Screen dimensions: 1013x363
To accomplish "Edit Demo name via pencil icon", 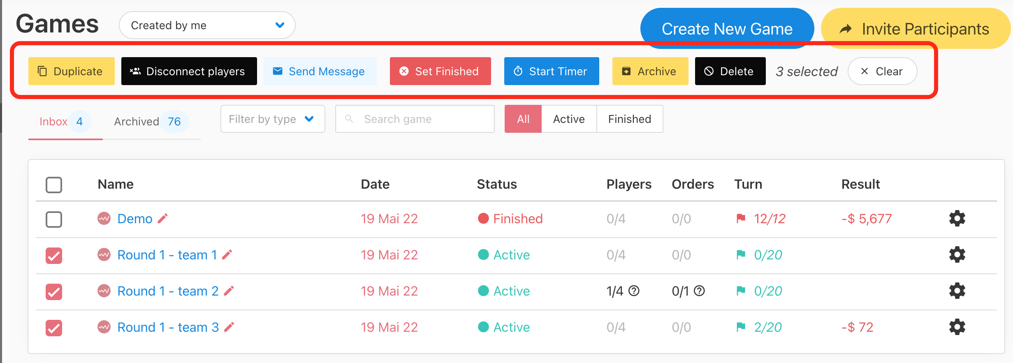I will (x=163, y=218).
